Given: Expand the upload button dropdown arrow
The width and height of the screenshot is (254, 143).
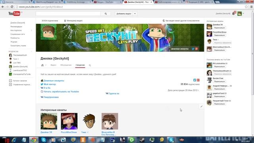Looking at the screenshot, I should coord(135,14).
